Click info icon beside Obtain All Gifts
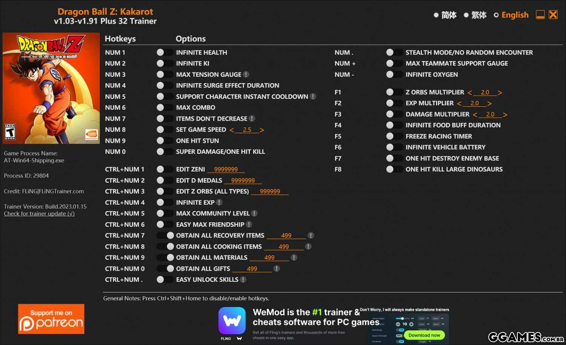 click(x=277, y=269)
